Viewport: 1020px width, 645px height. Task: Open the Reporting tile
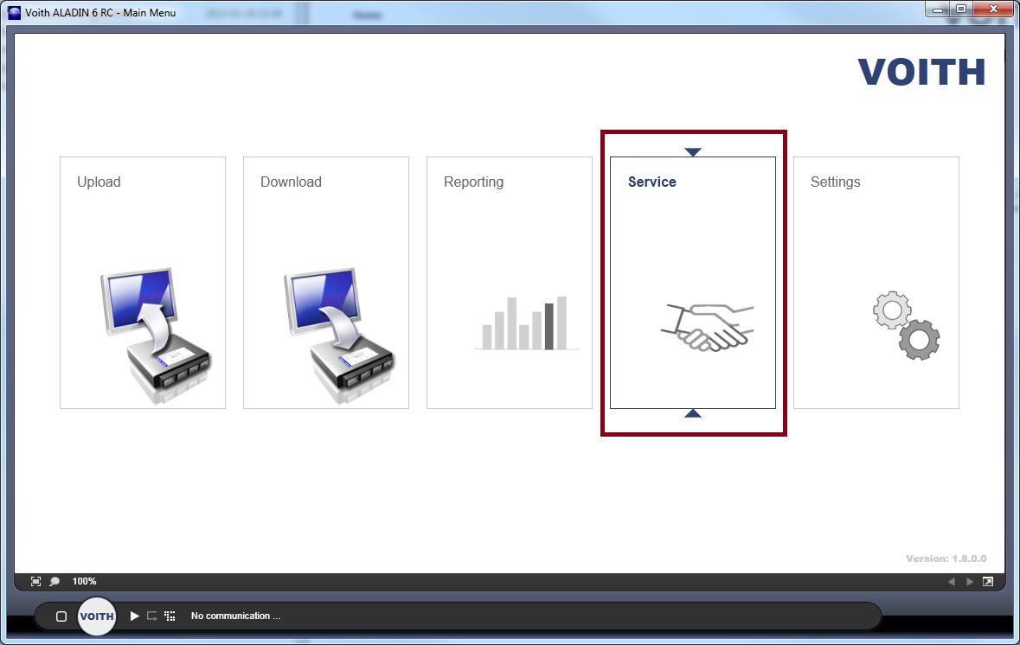[510, 282]
